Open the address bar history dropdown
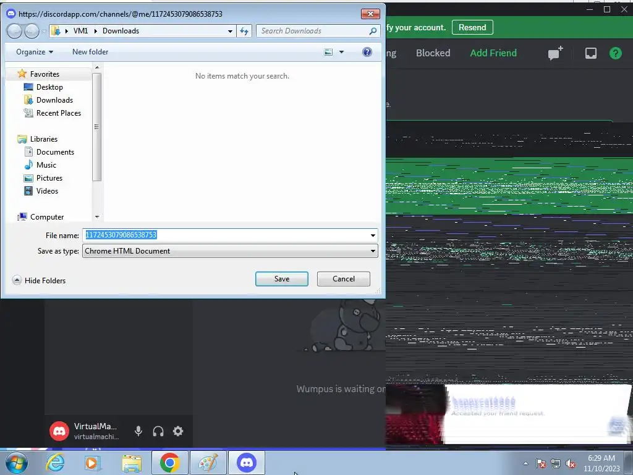 tap(230, 31)
